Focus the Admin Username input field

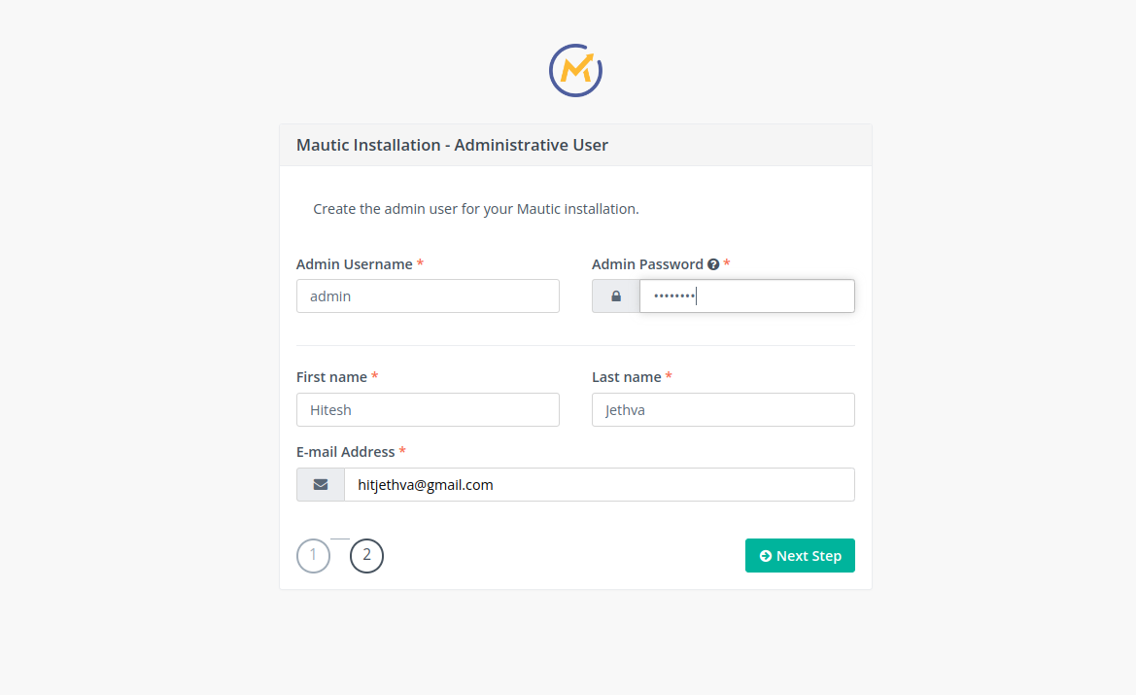click(x=428, y=296)
